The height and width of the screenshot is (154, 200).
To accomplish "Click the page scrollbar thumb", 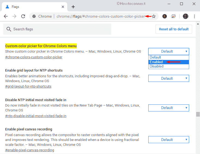I will click(198, 114).
